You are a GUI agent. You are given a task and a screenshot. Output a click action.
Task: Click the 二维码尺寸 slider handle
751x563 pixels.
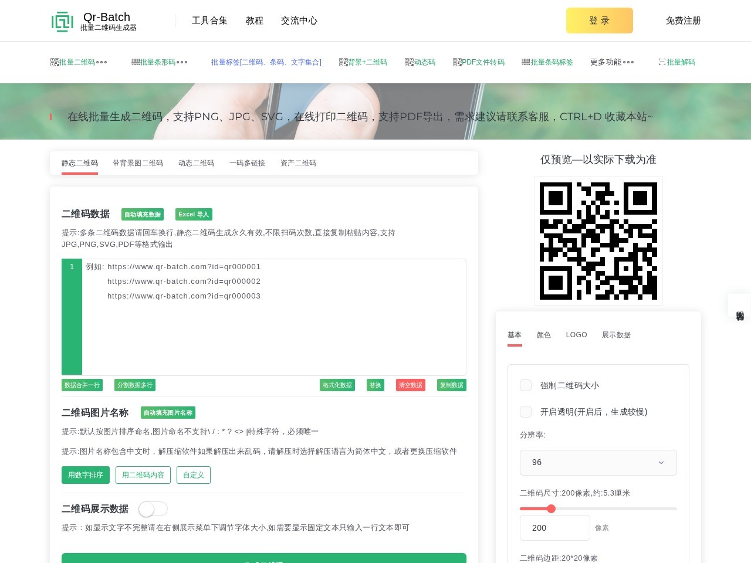point(551,508)
